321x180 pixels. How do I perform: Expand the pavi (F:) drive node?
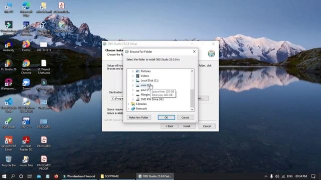point(133,90)
